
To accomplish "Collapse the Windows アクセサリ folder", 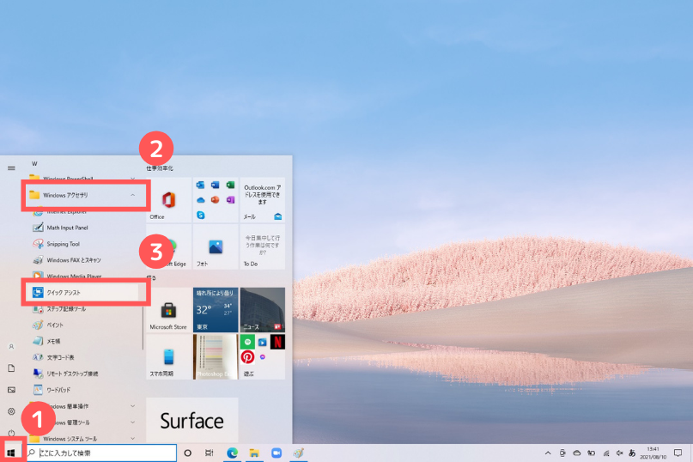I will coord(82,195).
